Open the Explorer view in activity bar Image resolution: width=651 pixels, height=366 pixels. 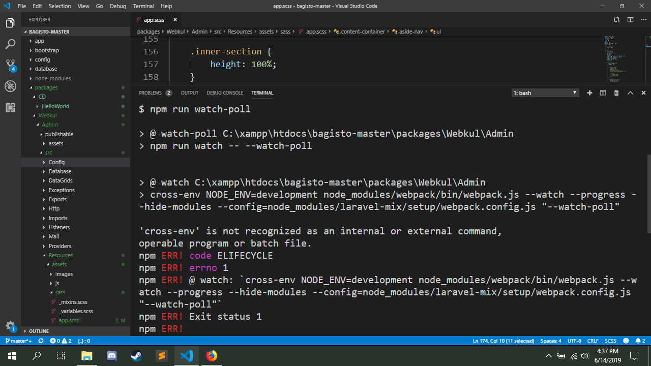[x=10, y=23]
